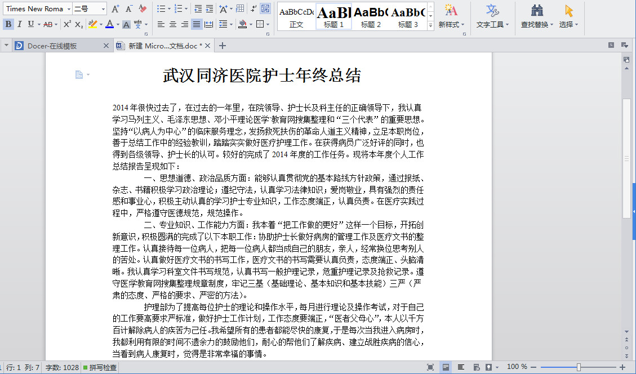Apply subscript formatting
Screen dimensions: 636x374
tap(79, 24)
